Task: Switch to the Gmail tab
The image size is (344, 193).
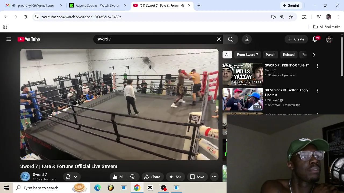Action: click(x=34, y=5)
